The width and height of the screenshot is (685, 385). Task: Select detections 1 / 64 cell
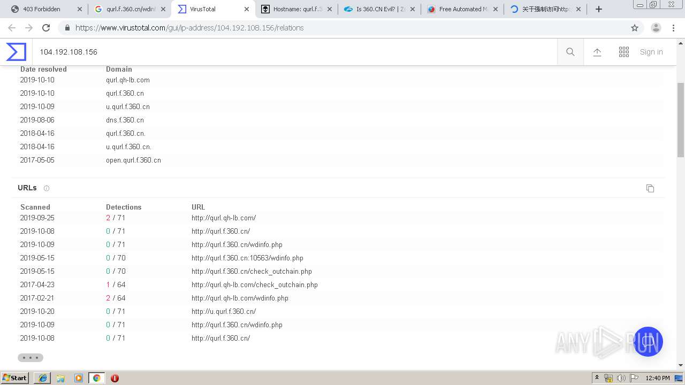tap(116, 284)
